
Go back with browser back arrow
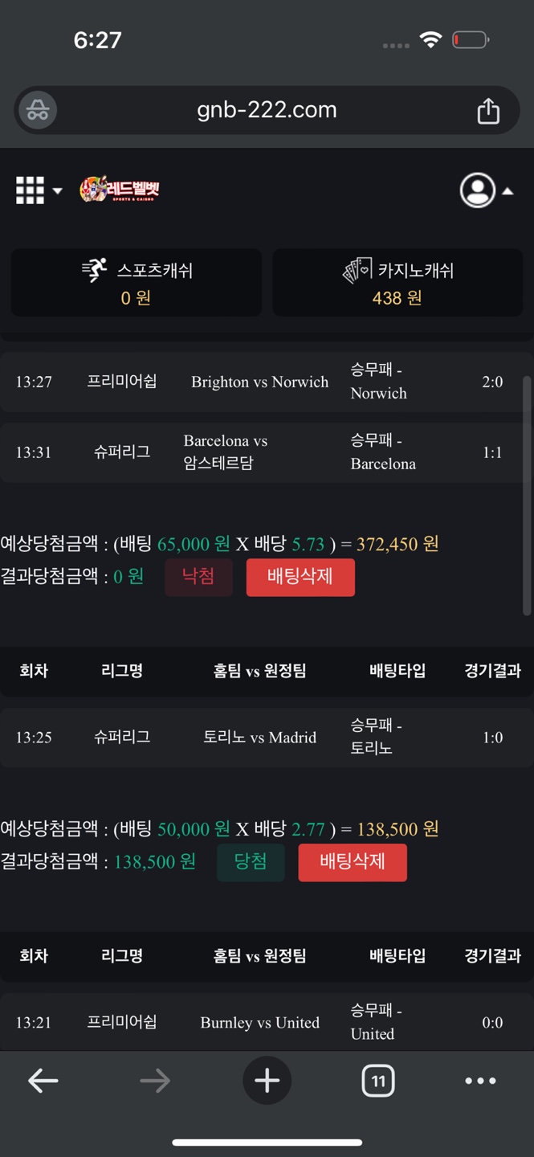(43, 1081)
